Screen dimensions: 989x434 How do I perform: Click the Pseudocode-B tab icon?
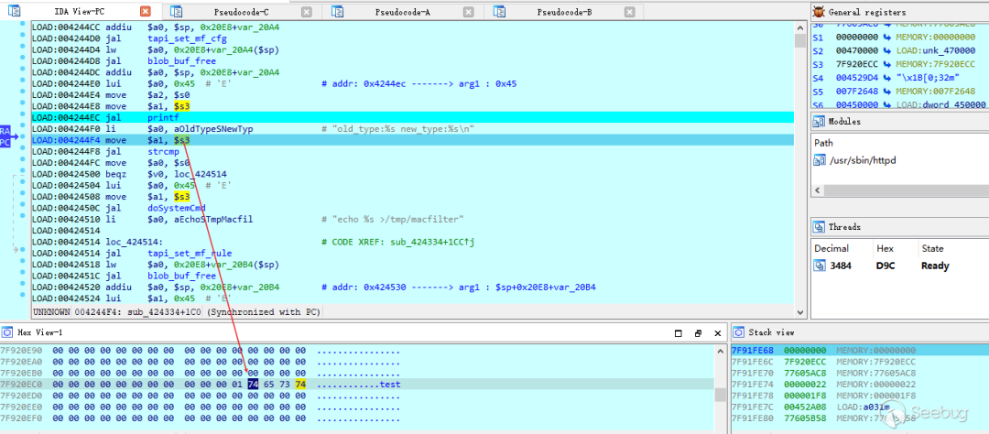pyautogui.click(x=500, y=11)
